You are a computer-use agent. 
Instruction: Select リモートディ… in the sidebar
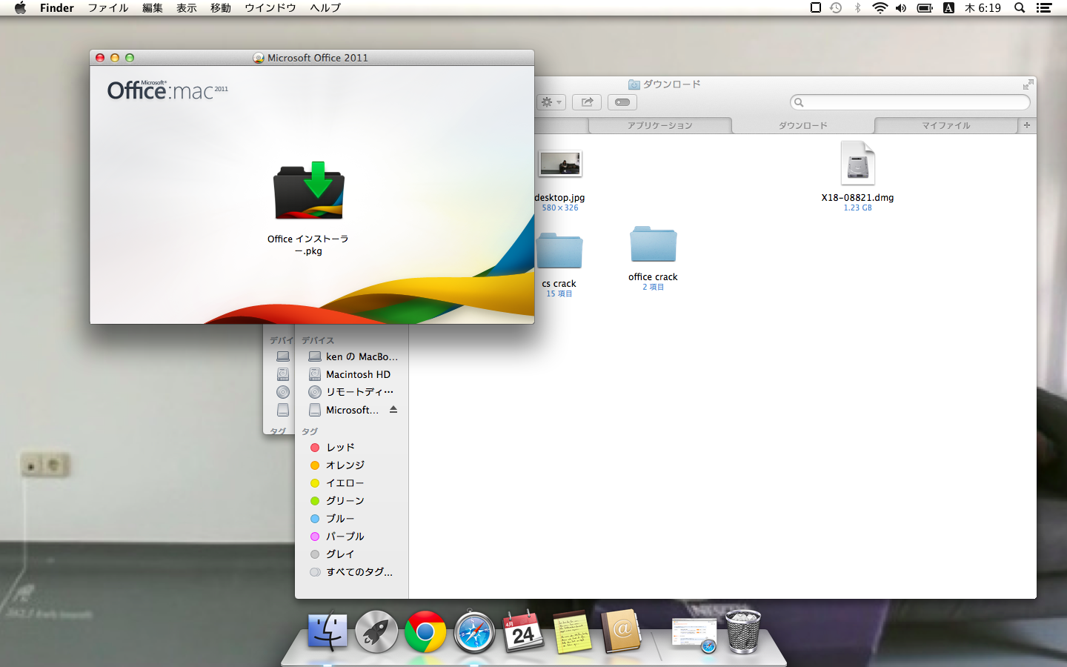coord(353,392)
